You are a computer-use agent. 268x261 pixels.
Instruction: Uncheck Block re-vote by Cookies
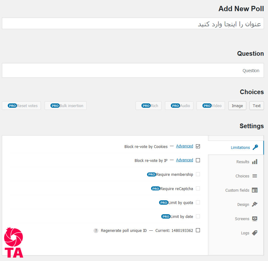[x=198, y=146]
